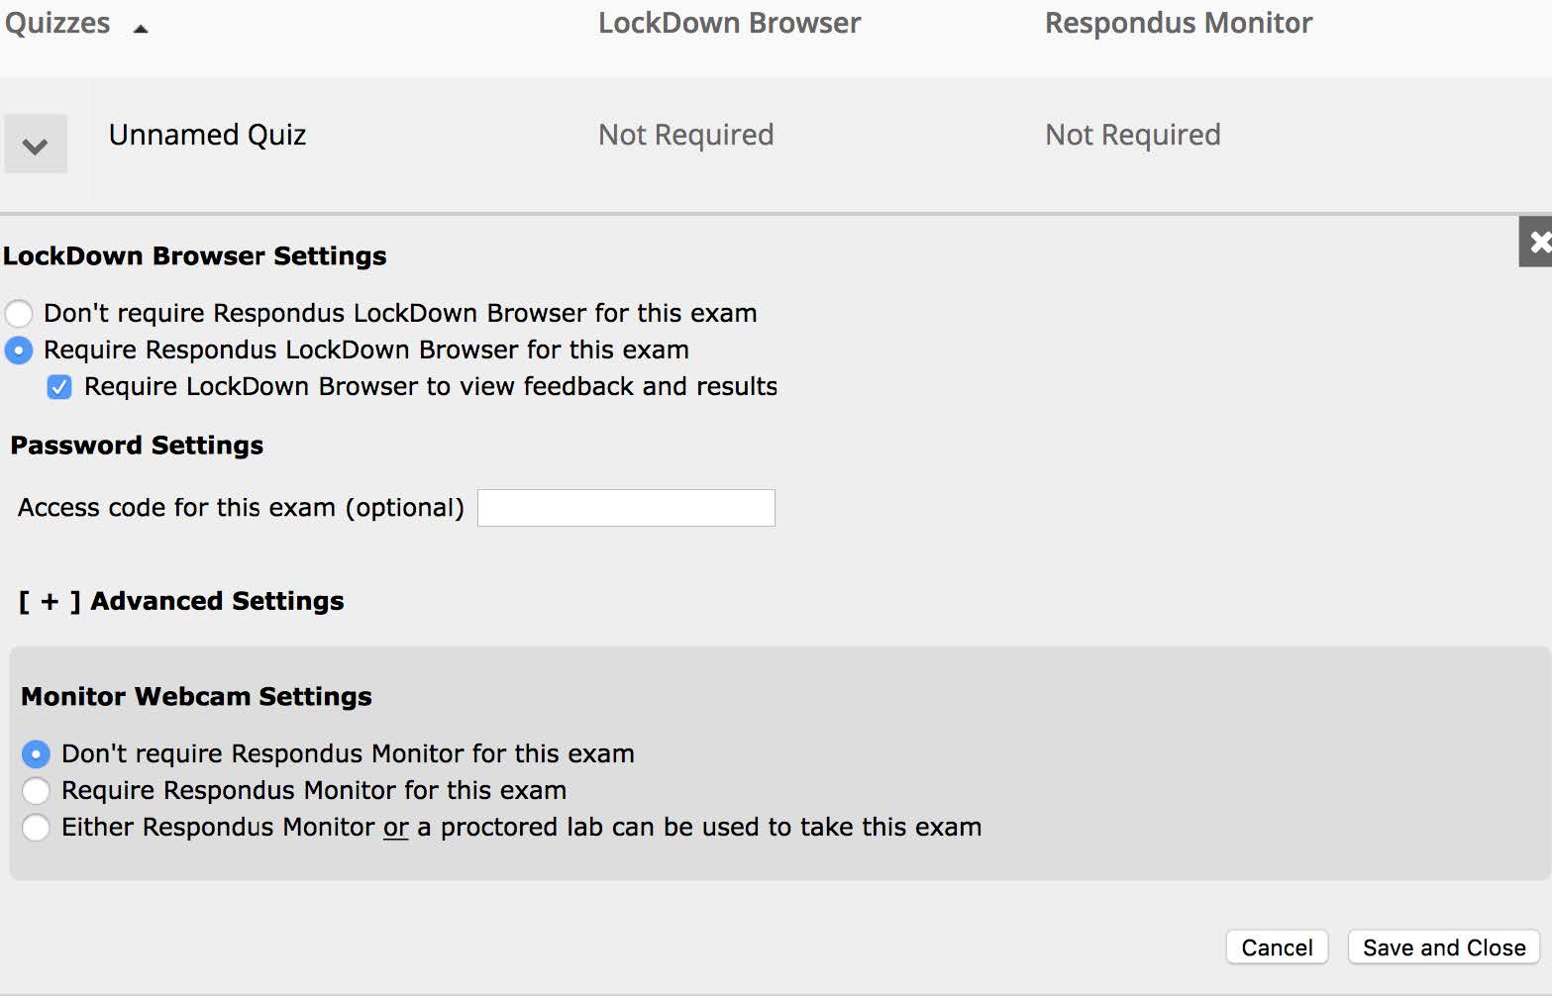The height and width of the screenshot is (996, 1552).
Task: Toggle Require LockDown Browser to view feedback
Action: (59, 387)
